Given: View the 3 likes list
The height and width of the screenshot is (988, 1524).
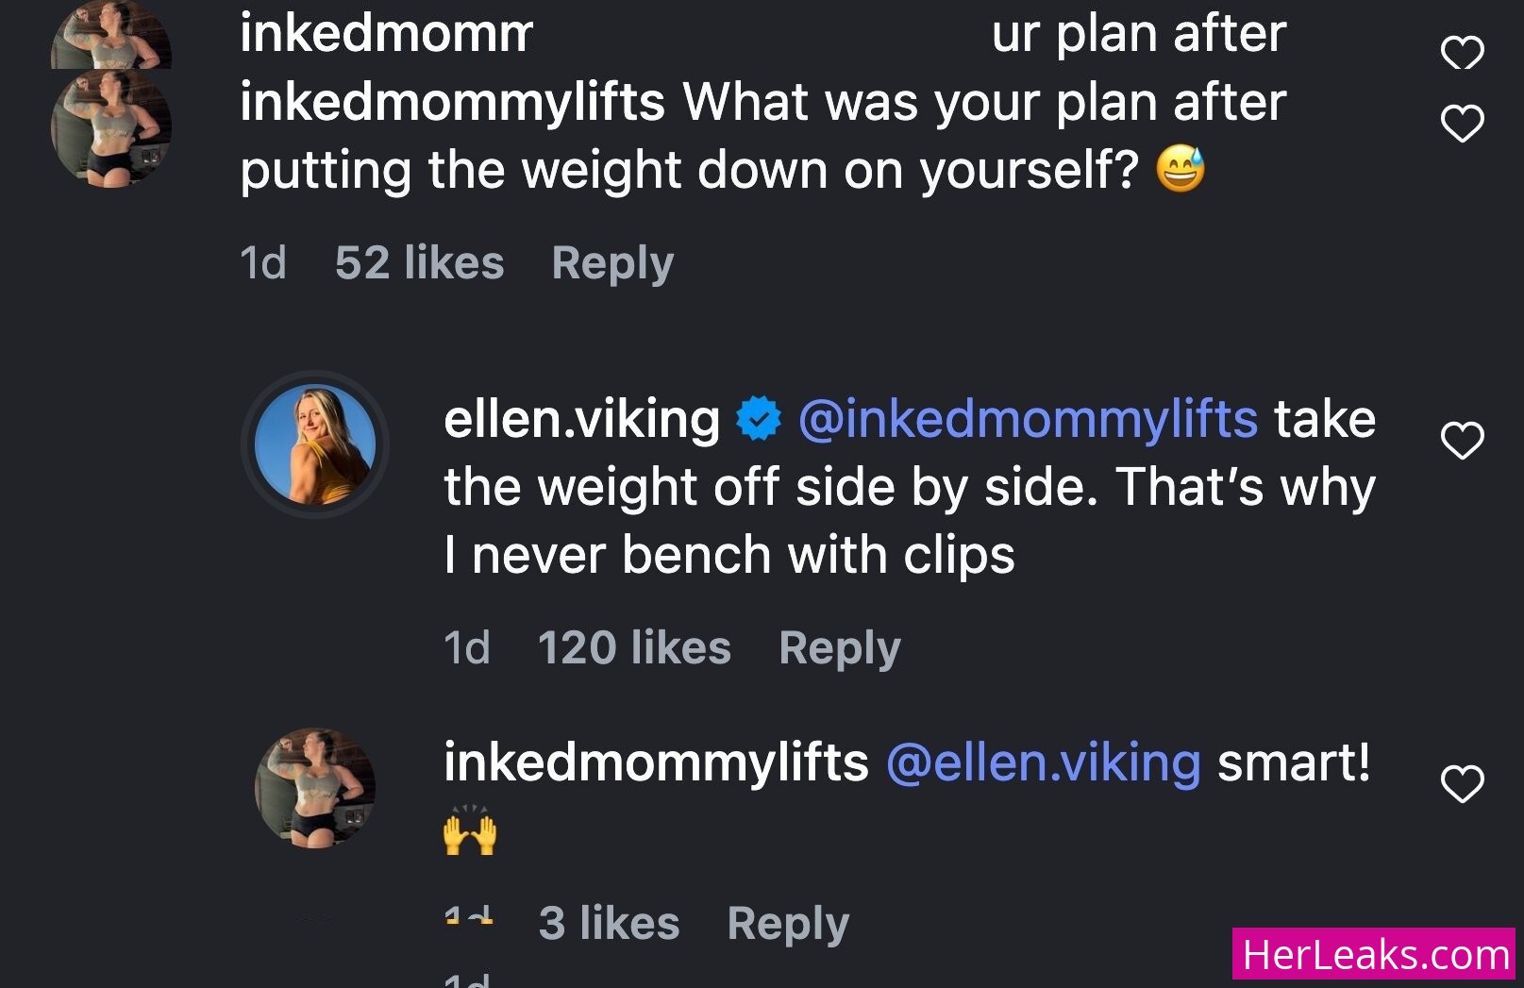Looking at the screenshot, I should (x=609, y=924).
